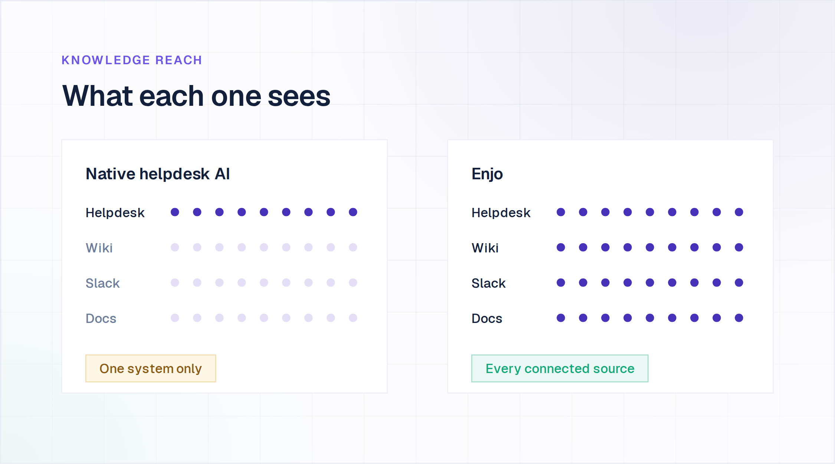Click the last solid dot in the Native Helpdesk row
The height and width of the screenshot is (464, 835).
[353, 212]
